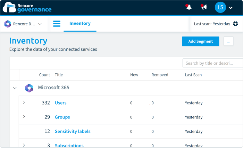Click the Rencore governance logo

point(27,7)
